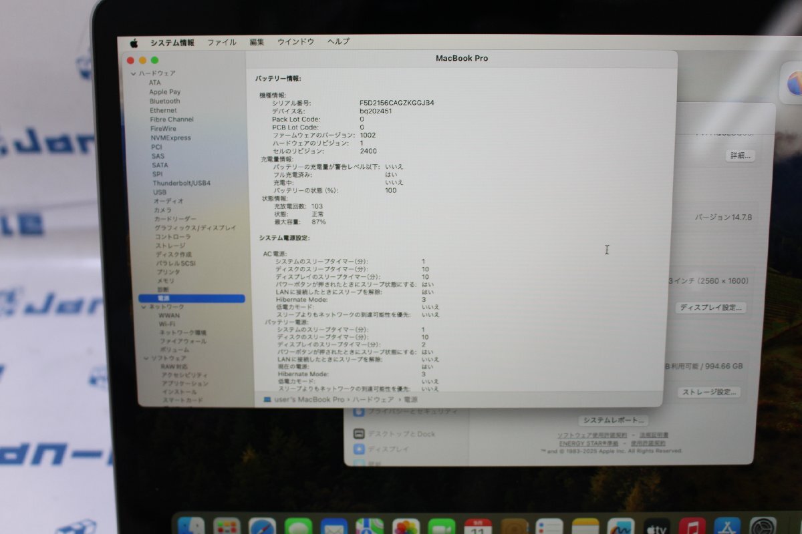802x534 pixels.
Task: Open Launchpad from the Dock
Action: click(227, 527)
